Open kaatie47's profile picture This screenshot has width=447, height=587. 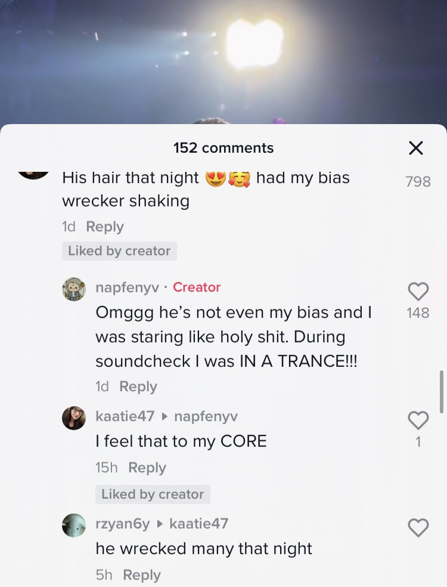click(74, 418)
